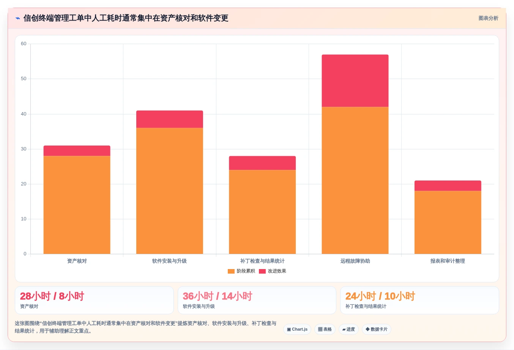Toggle the 改进效果 legend series
The height and width of the screenshot is (350, 514).
tap(273, 271)
